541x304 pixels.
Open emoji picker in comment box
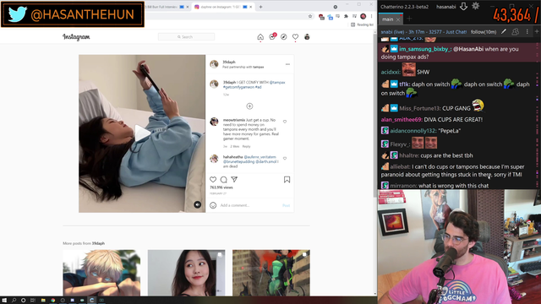[x=213, y=205]
